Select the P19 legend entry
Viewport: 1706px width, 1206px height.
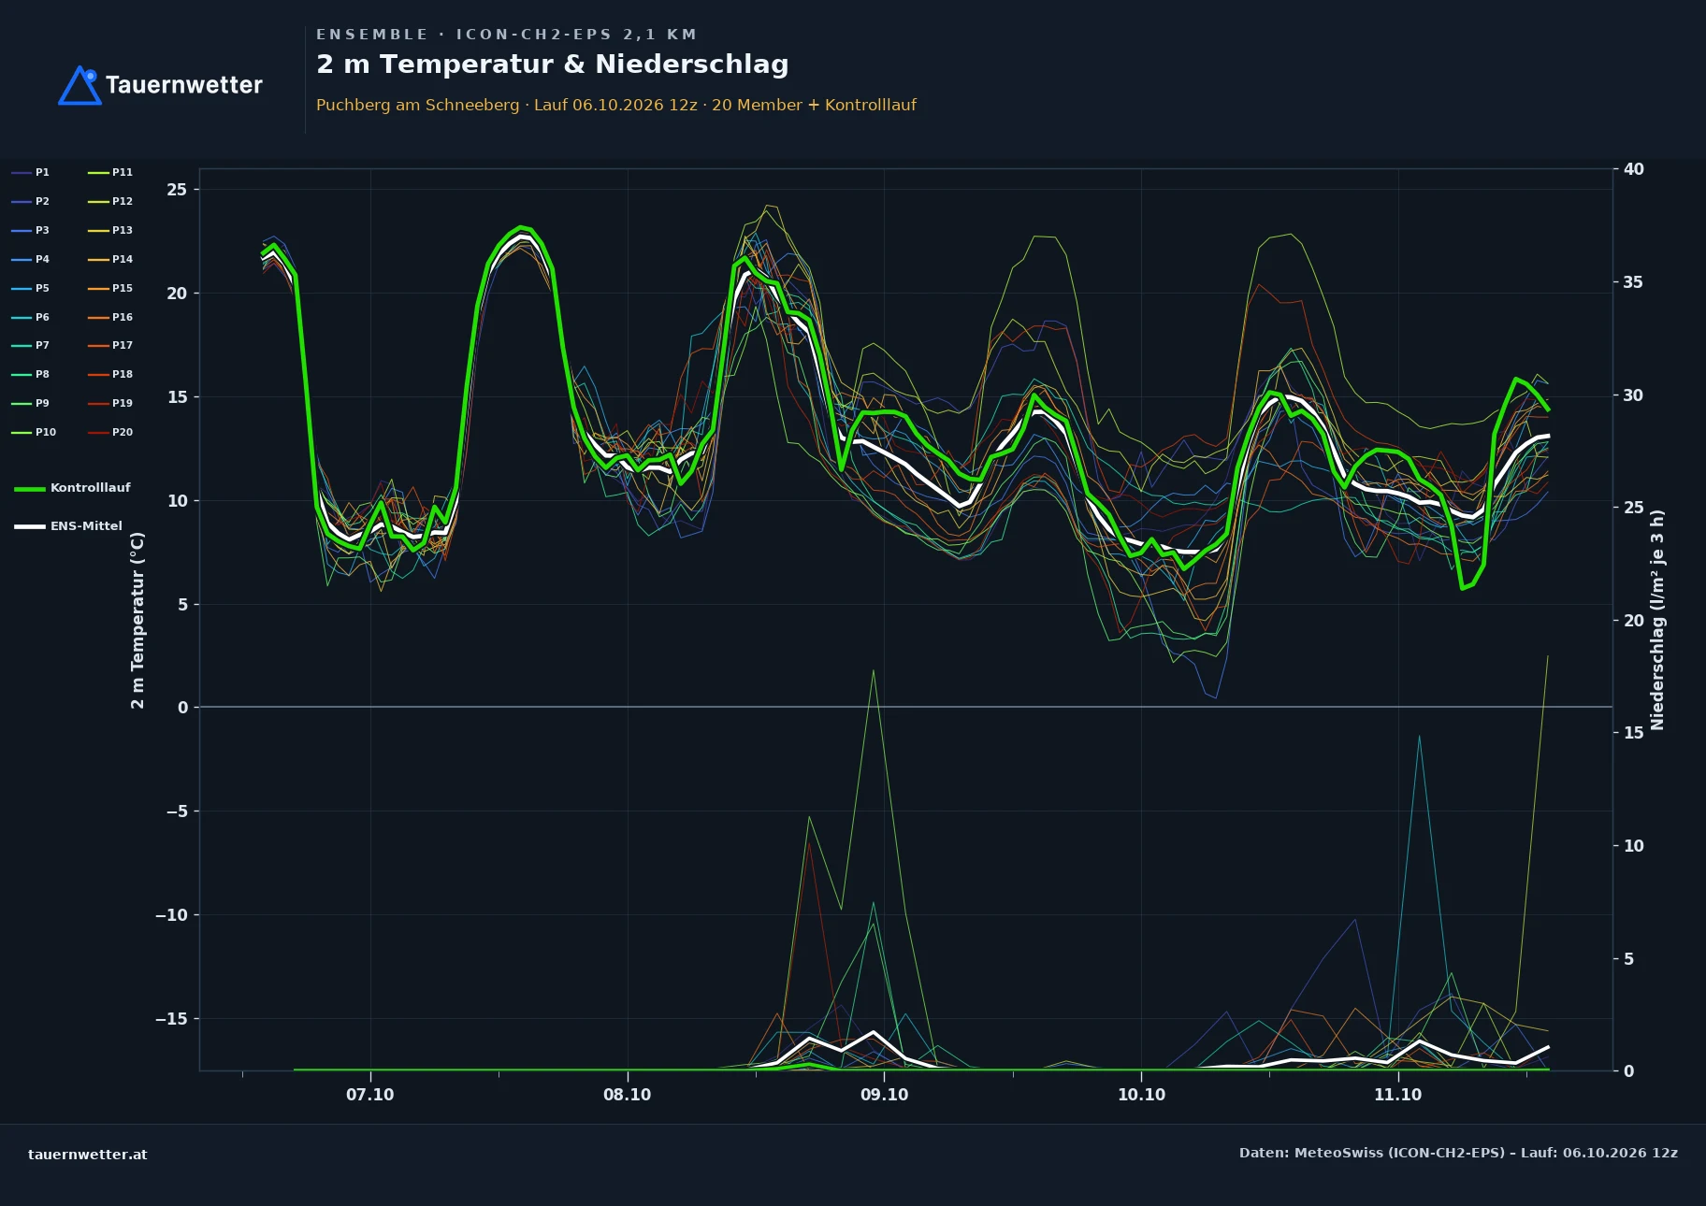click(110, 403)
